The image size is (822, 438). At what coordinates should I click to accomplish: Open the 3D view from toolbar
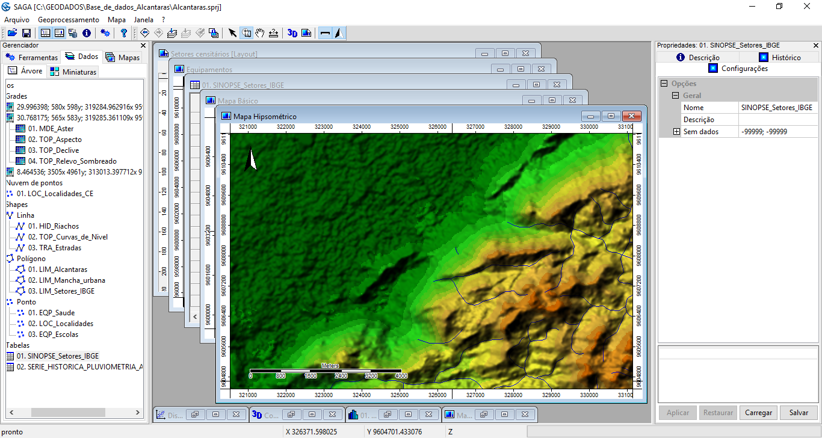[x=292, y=33]
